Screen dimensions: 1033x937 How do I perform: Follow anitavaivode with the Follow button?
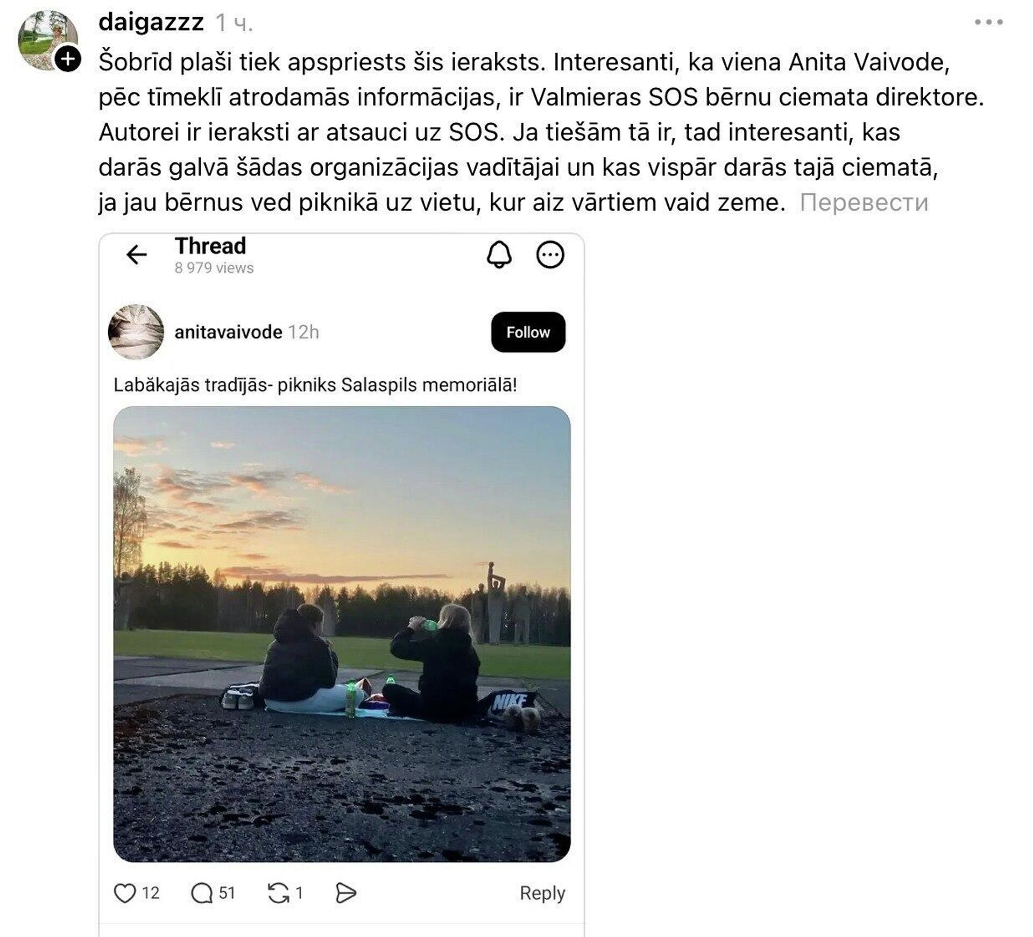pos(528,332)
